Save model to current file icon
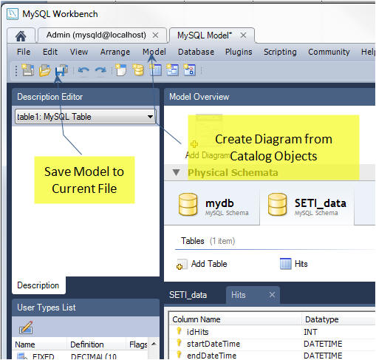 point(61,70)
